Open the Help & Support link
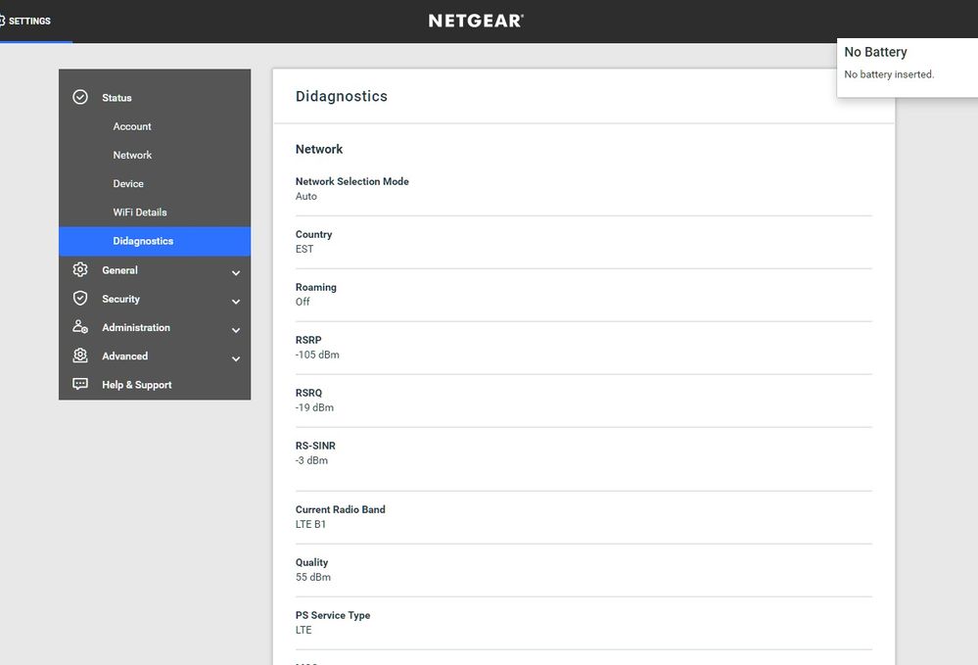Viewport: 978px width, 665px height. tap(137, 385)
